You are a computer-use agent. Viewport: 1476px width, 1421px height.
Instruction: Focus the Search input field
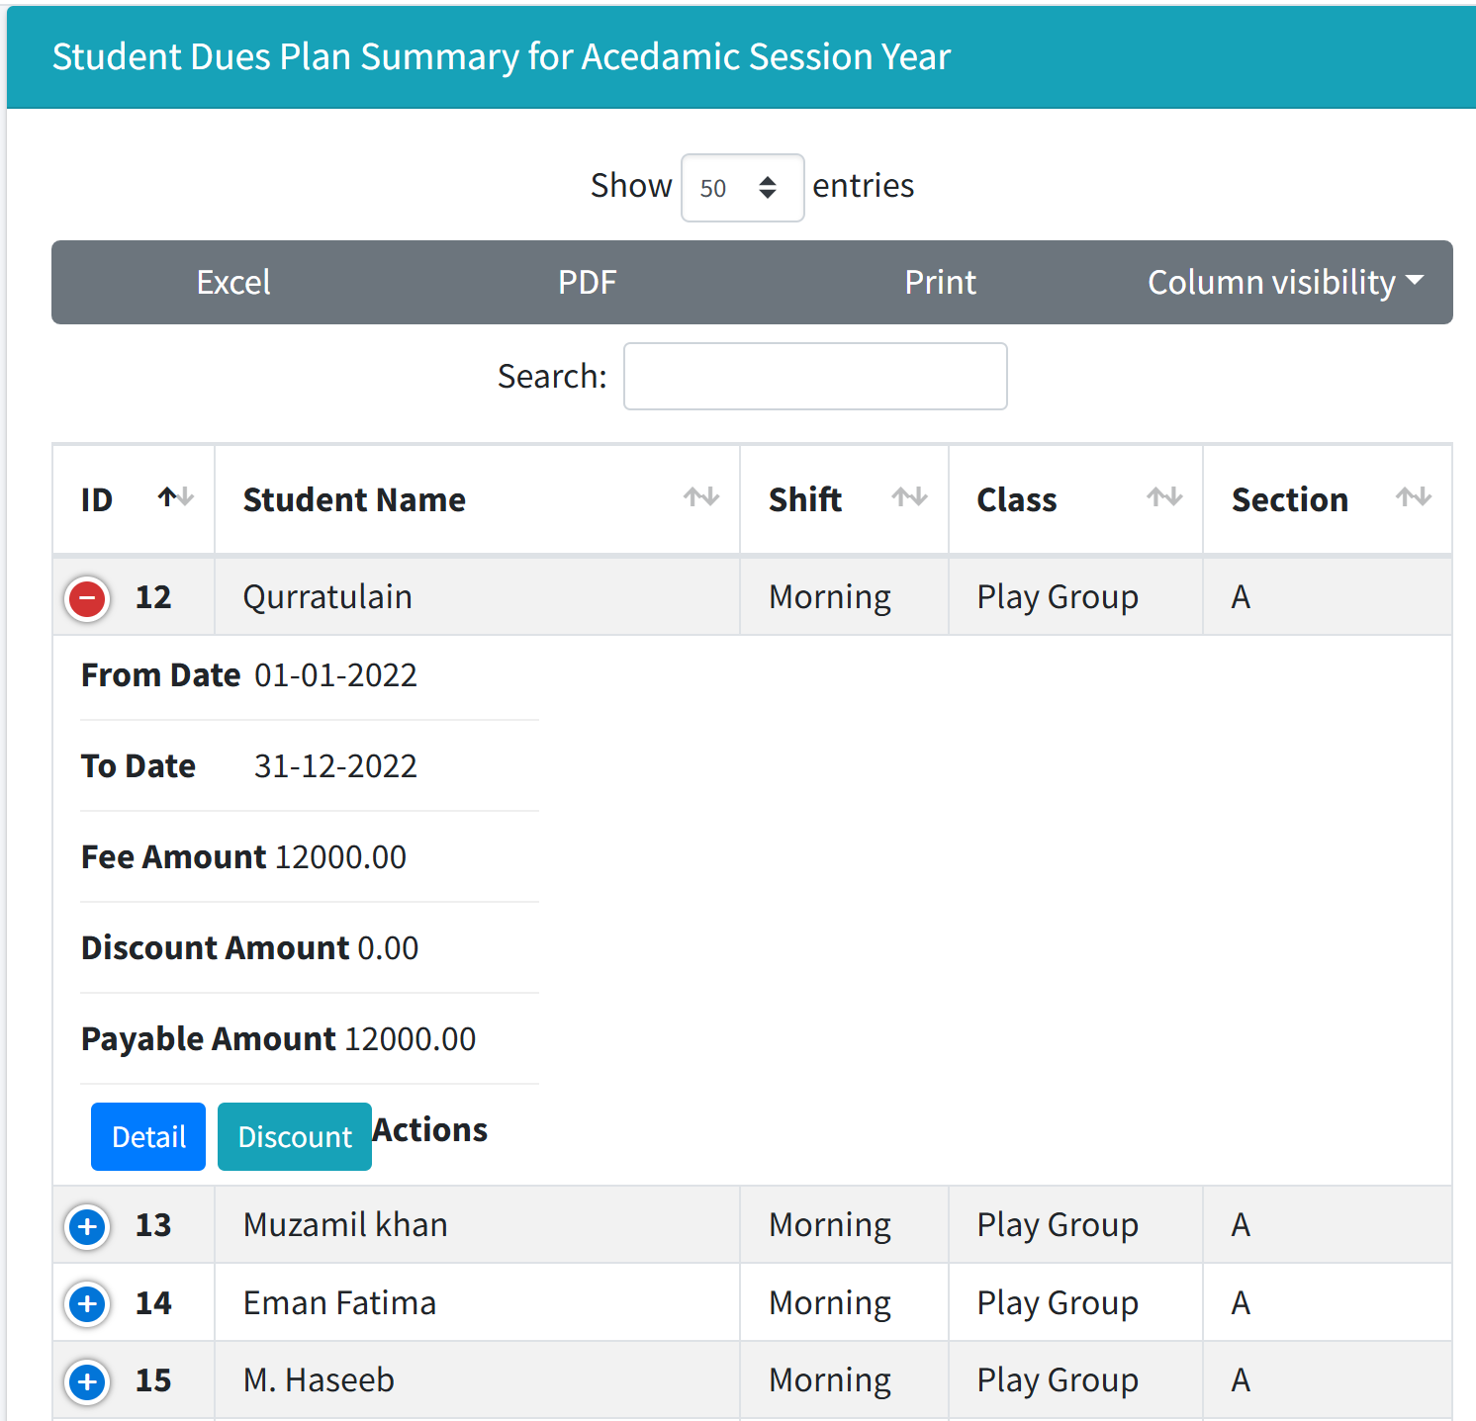(x=815, y=377)
